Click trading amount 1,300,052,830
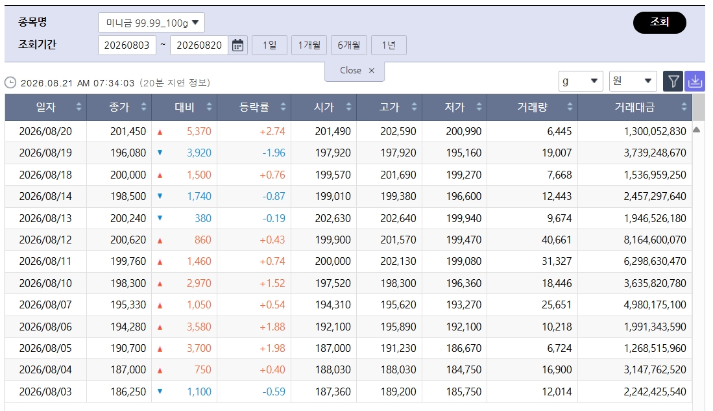The height and width of the screenshot is (411, 713). (655, 132)
